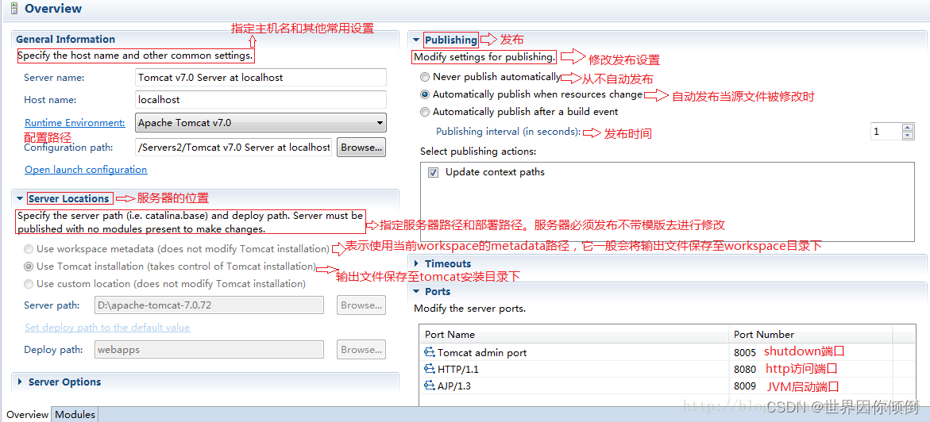Click the AJP/1.3 port row icon
Viewport: 930px width, 422px height.
coord(430,386)
